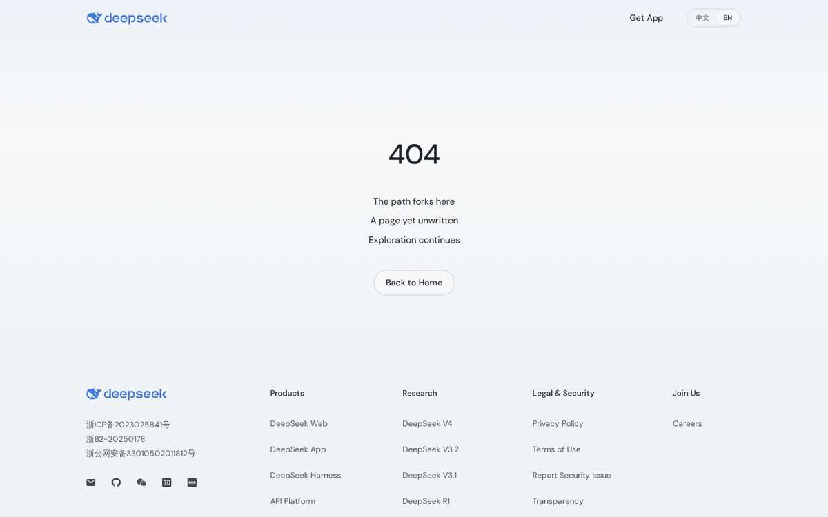Click the Research column heading

point(420,393)
